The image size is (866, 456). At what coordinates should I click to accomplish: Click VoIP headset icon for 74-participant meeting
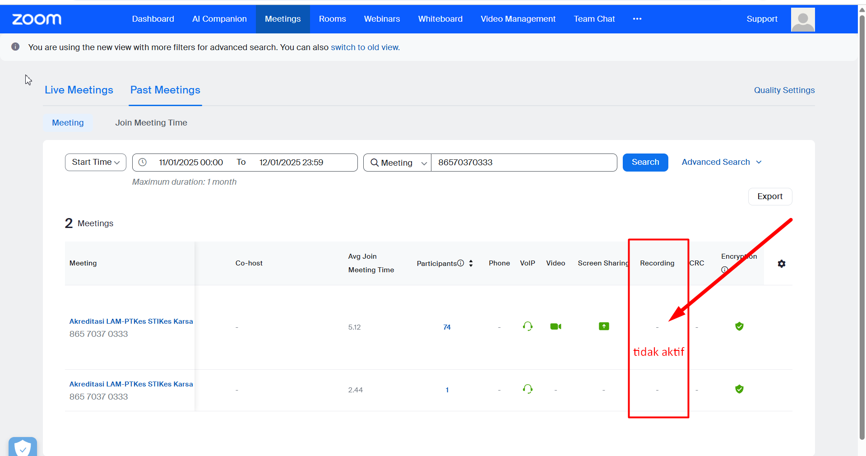pyautogui.click(x=528, y=326)
